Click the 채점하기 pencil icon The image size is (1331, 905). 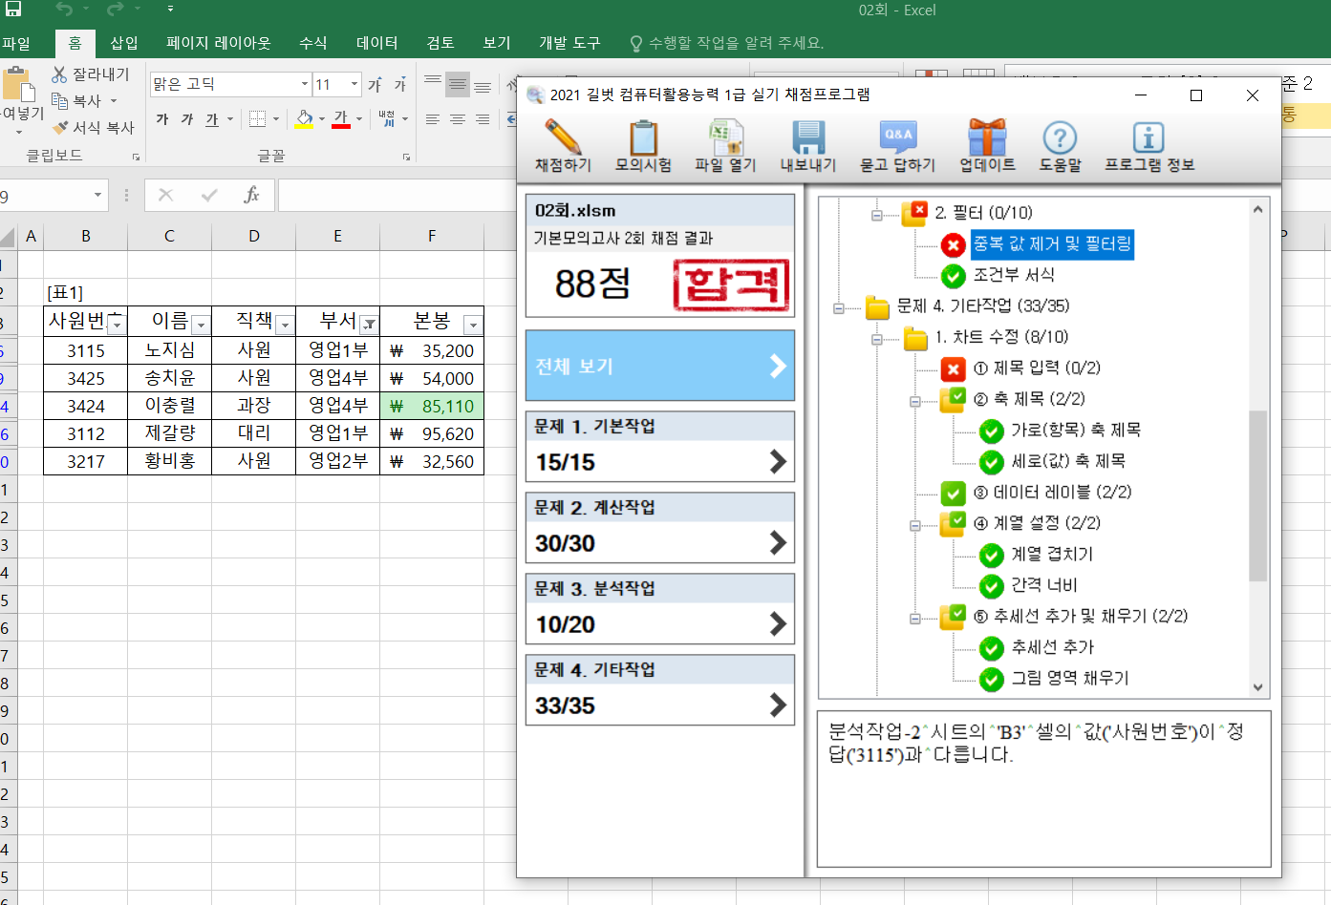[562, 139]
